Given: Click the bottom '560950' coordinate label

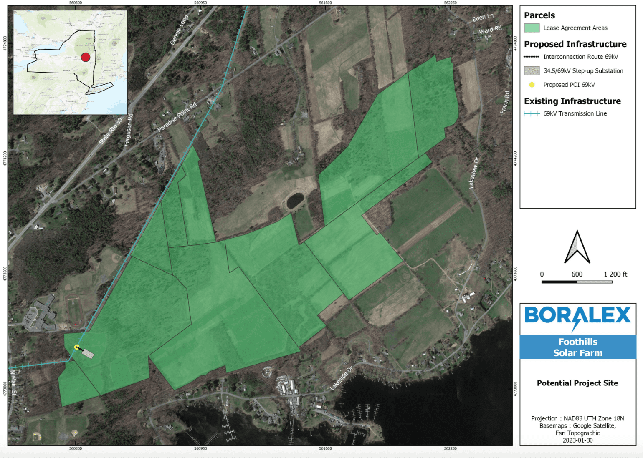Looking at the screenshot, I should (200, 448).
